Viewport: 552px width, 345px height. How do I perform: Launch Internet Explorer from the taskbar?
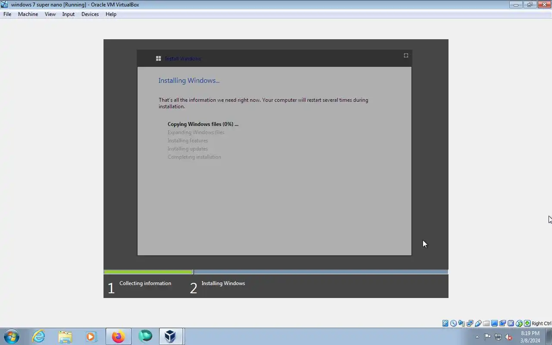click(x=38, y=336)
